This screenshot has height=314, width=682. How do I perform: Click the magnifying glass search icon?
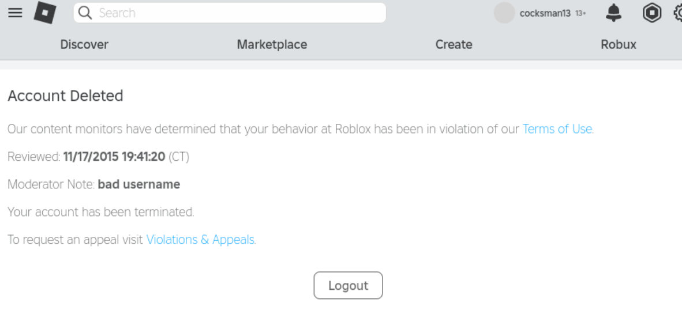point(85,13)
